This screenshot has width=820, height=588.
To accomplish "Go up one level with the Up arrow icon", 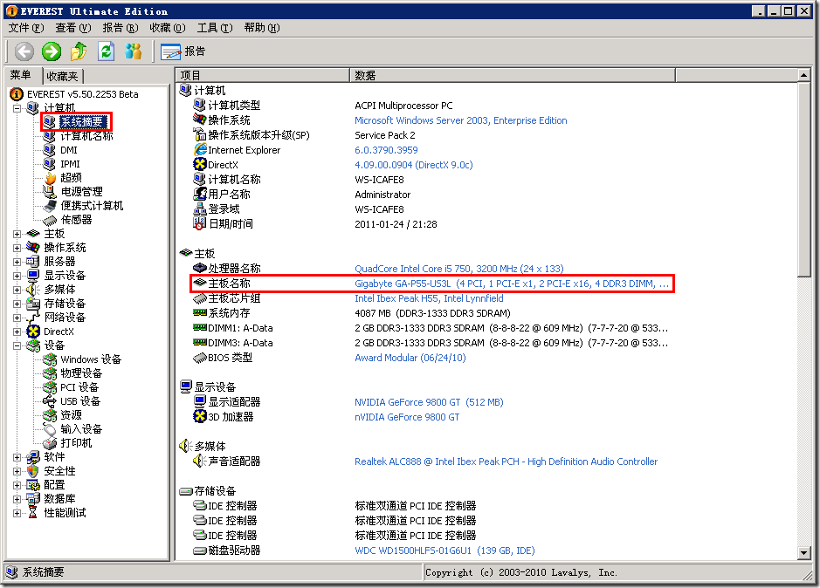I will [x=79, y=51].
